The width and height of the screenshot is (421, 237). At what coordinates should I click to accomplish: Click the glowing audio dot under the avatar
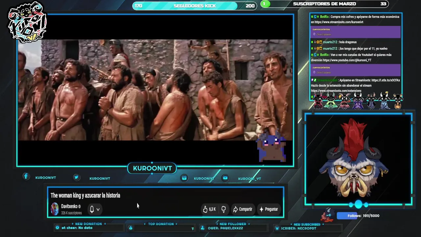[x=359, y=205]
